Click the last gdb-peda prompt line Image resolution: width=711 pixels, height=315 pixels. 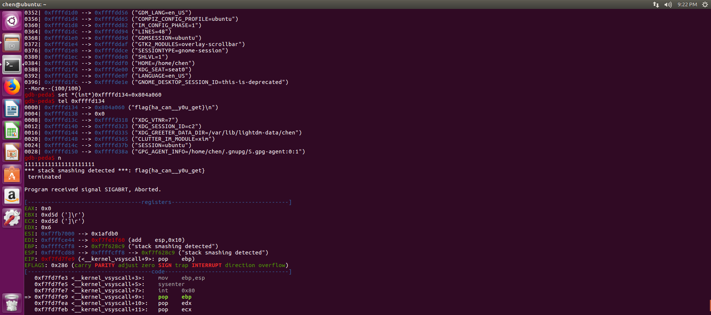pos(39,158)
